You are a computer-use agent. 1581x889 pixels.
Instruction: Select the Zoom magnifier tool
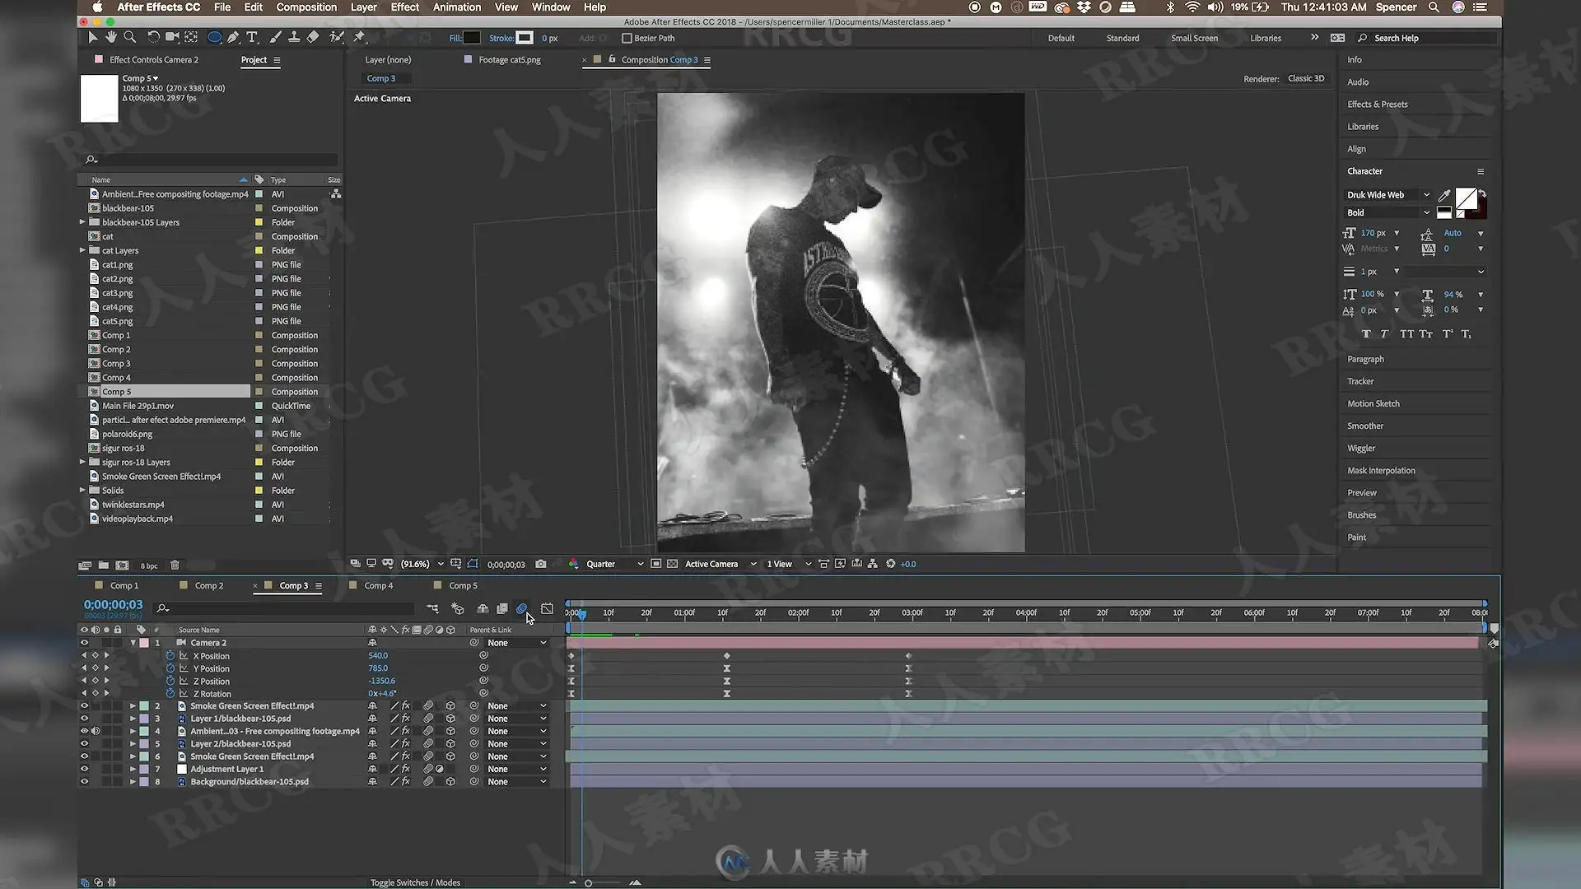(x=129, y=37)
